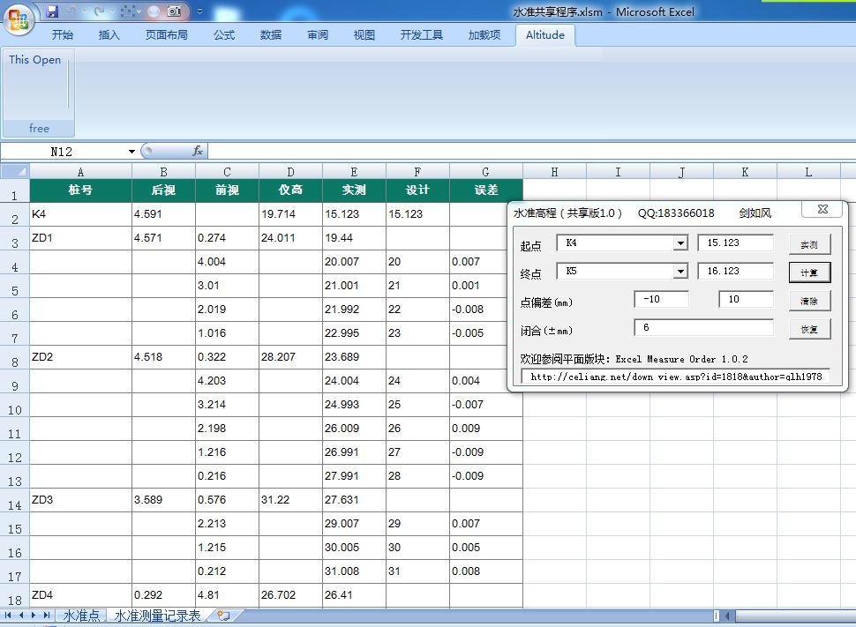The image size is (856, 627).
Task: Open the 审阅 ribbon tab
Action: point(317,35)
